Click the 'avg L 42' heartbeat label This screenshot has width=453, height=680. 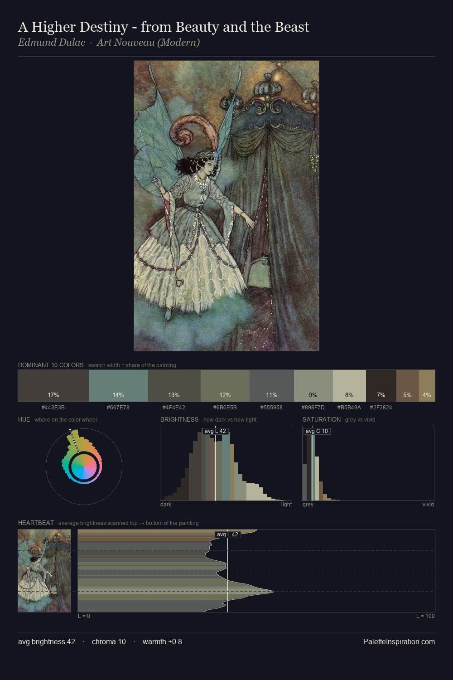click(227, 534)
